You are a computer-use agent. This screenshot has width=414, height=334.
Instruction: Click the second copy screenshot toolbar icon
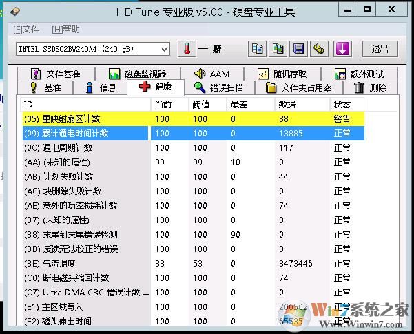coord(278,49)
